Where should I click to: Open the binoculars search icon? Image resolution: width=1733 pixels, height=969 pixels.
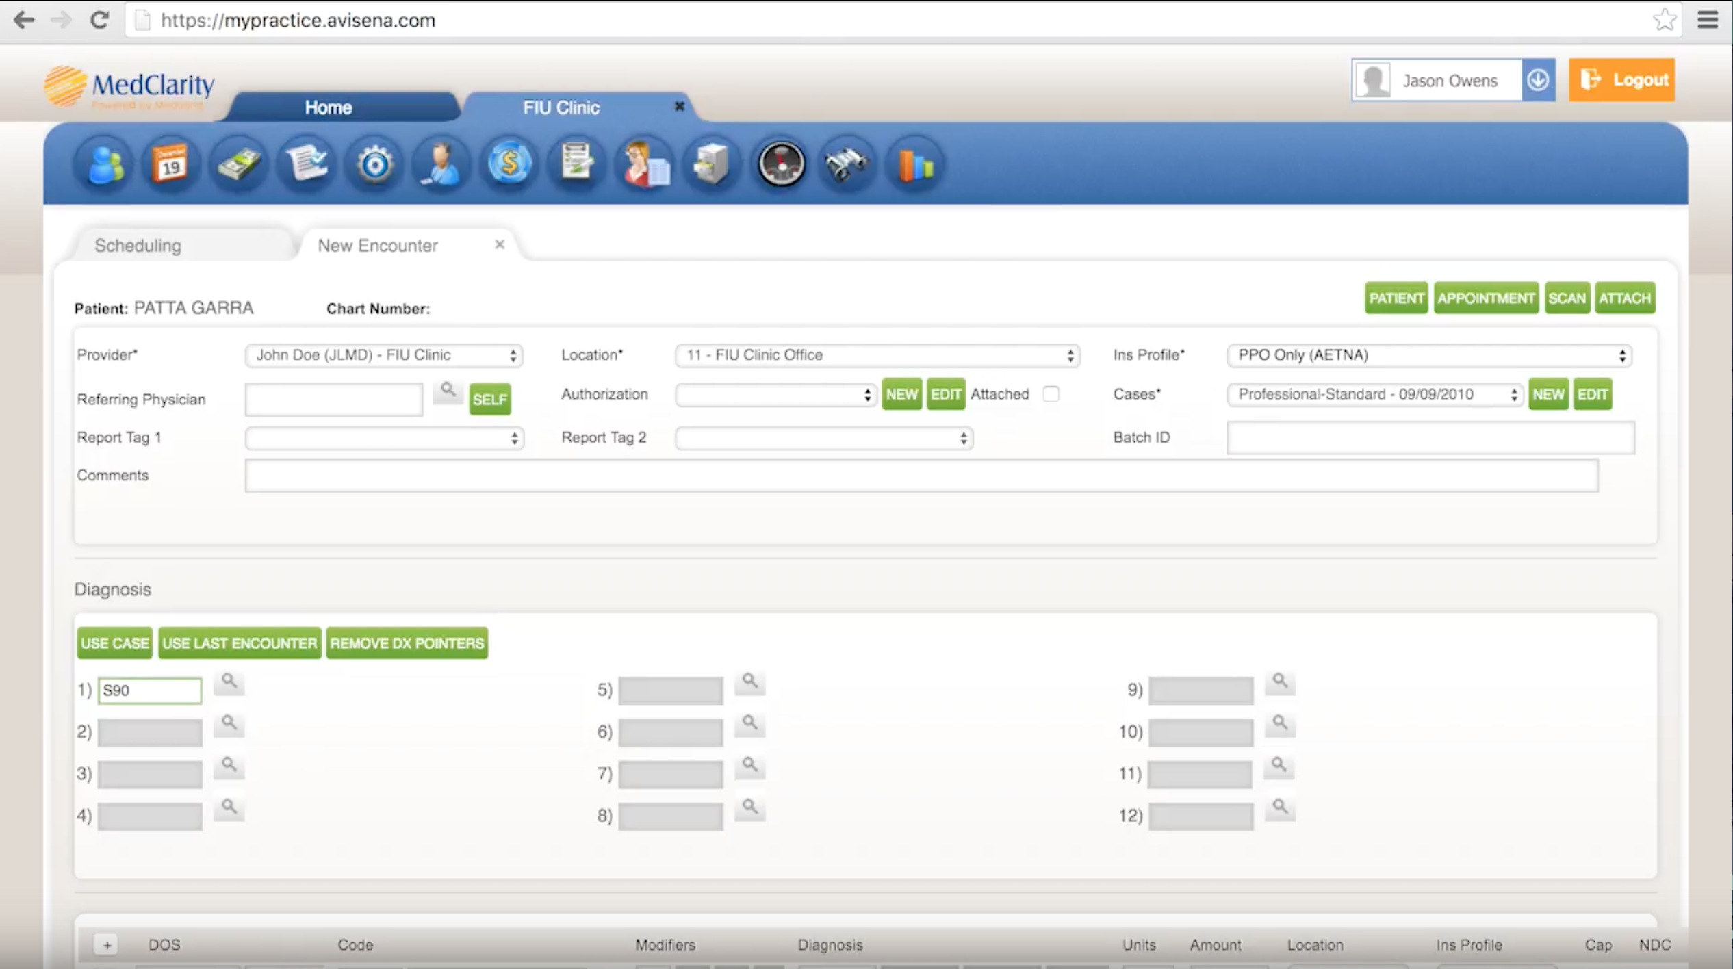tap(847, 164)
